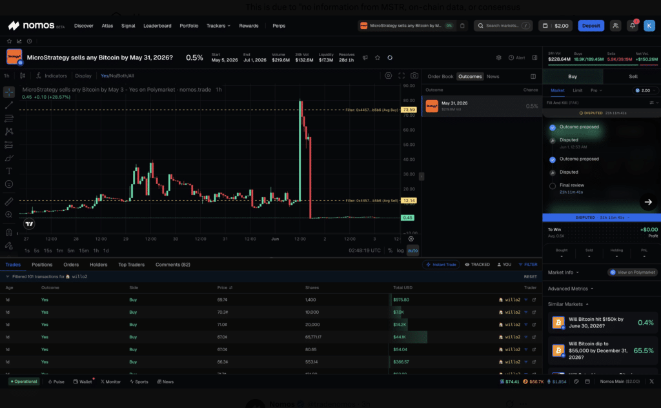
Task: Switch to the Holders tab
Action: click(98, 265)
